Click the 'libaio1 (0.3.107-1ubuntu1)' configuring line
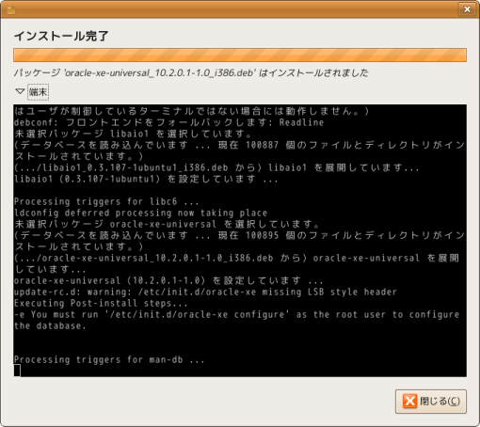This screenshot has height=427, width=480. pyautogui.click(x=146, y=179)
